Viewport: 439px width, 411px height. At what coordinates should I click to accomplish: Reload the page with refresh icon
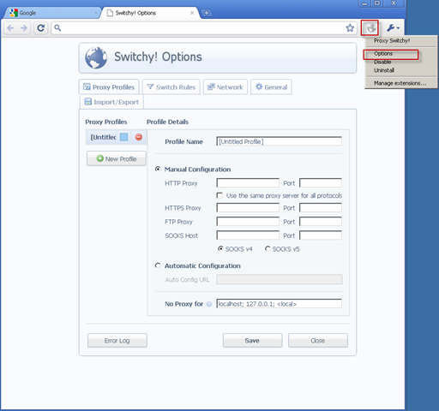[x=41, y=28]
